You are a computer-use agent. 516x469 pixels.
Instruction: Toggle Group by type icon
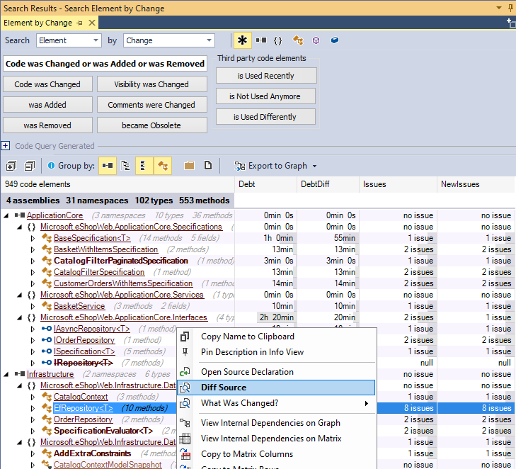(x=163, y=165)
